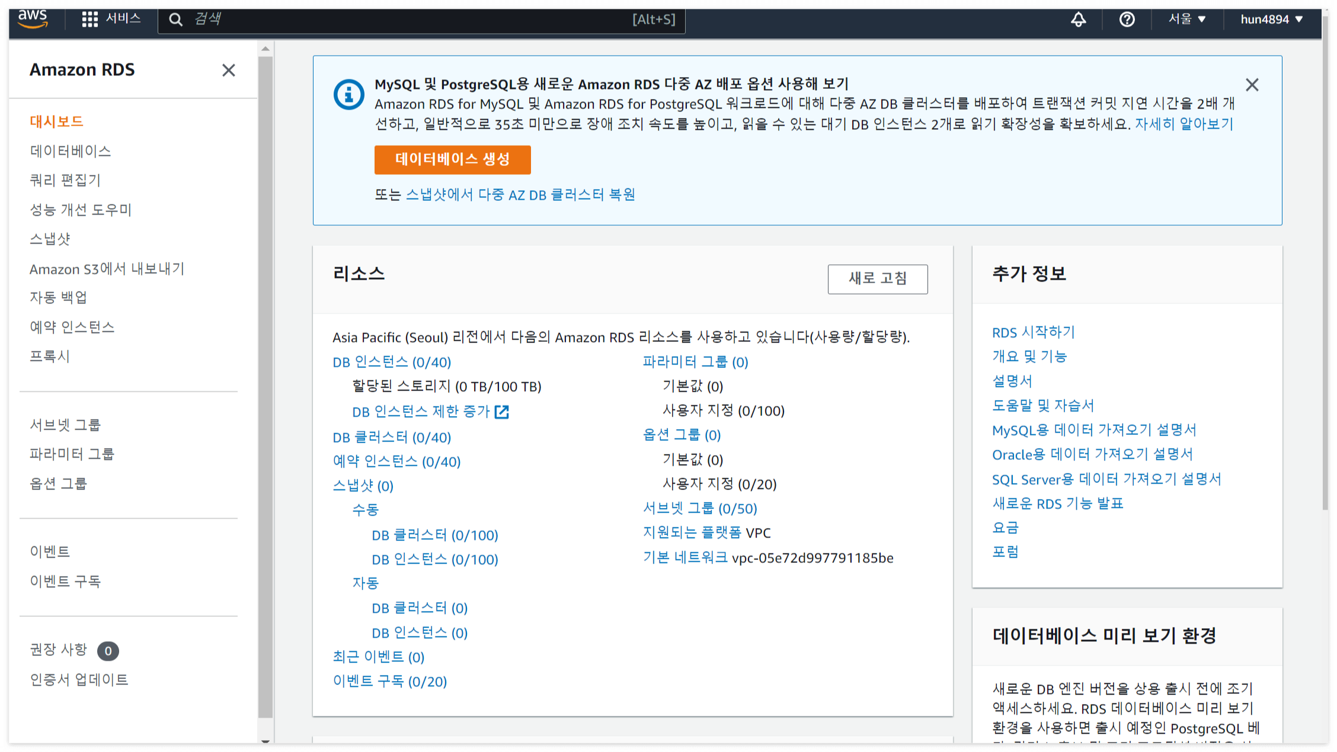Focus the top 검색 search field
Image resolution: width=1337 pixels, height=752 pixels.
(415, 20)
